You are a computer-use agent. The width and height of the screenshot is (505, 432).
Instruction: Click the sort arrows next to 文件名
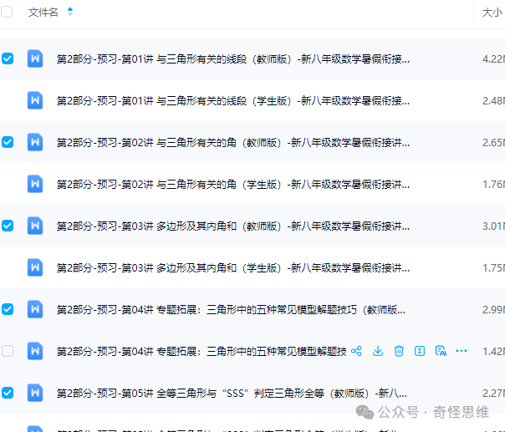coord(70,12)
